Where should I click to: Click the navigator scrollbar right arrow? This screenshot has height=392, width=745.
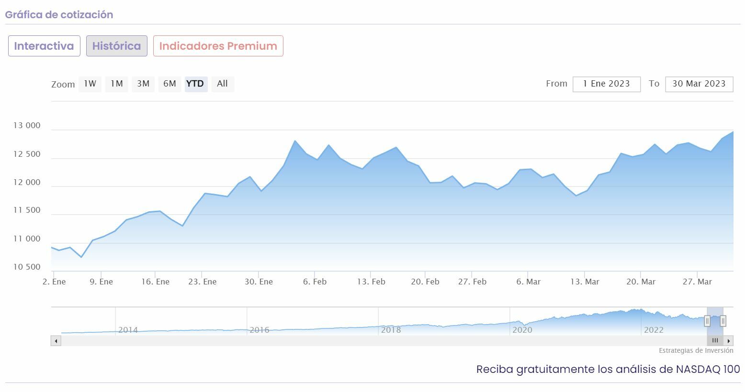click(729, 341)
